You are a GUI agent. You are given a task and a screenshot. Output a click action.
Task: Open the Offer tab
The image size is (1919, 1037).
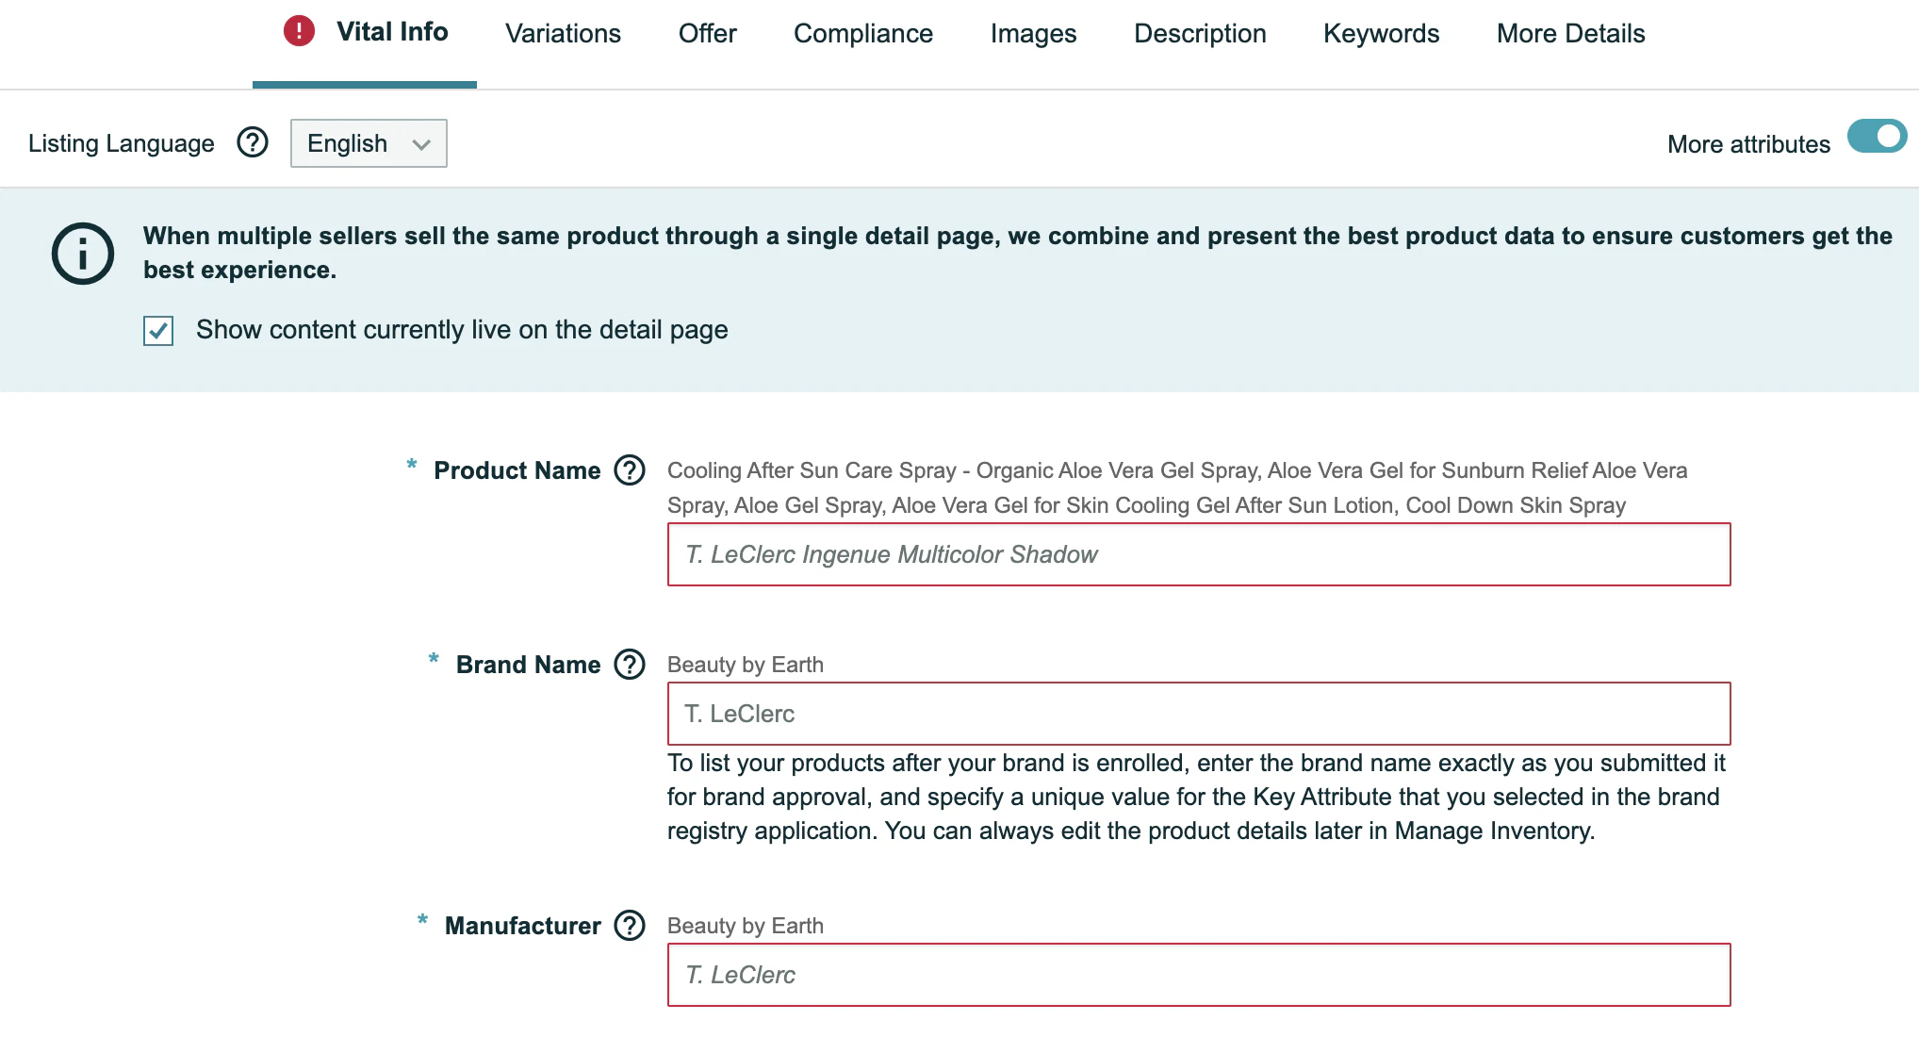pyautogui.click(x=707, y=34)
